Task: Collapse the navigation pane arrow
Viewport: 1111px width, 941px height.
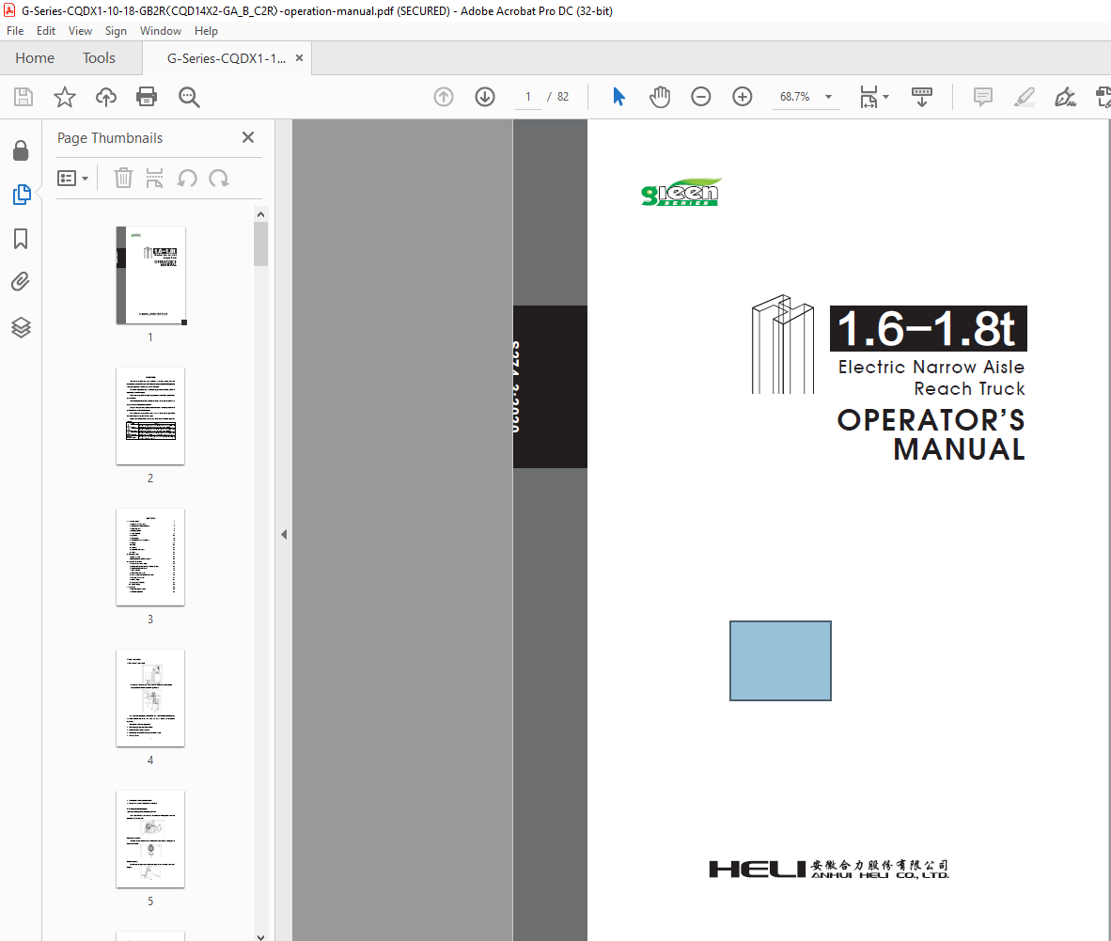Action: click(x=284, y=534)
